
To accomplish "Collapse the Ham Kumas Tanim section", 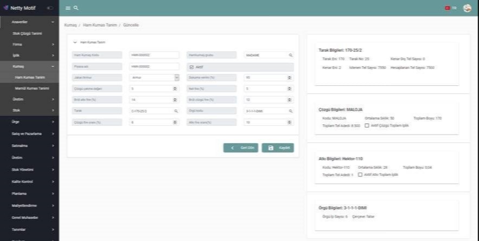I will tap(75, 42).
